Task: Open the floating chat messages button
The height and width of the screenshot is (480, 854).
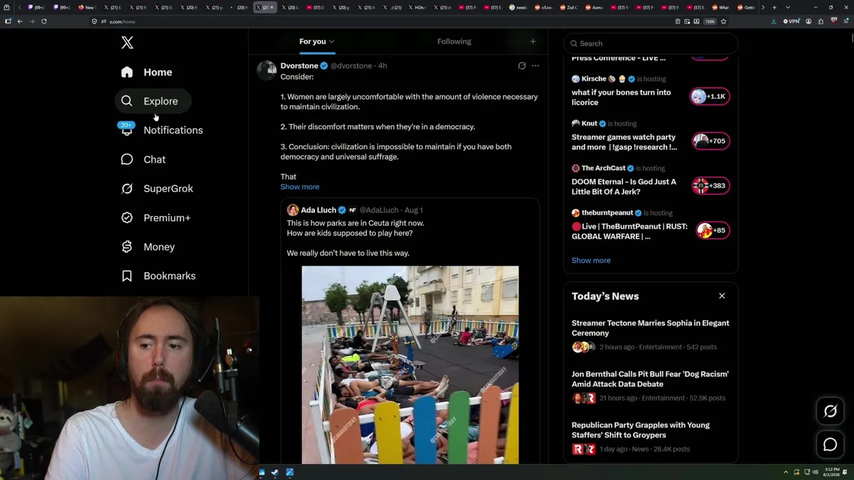Action: 830,445
